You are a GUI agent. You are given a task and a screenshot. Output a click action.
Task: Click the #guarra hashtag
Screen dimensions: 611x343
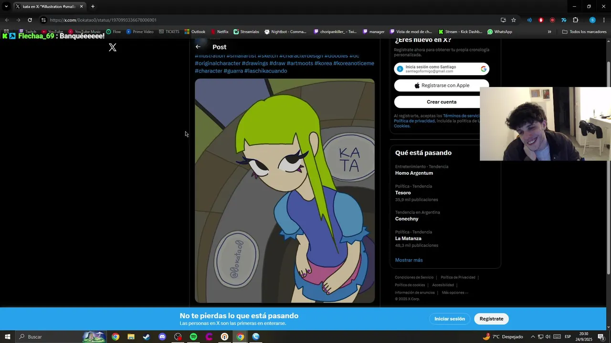tap(233, 71)
